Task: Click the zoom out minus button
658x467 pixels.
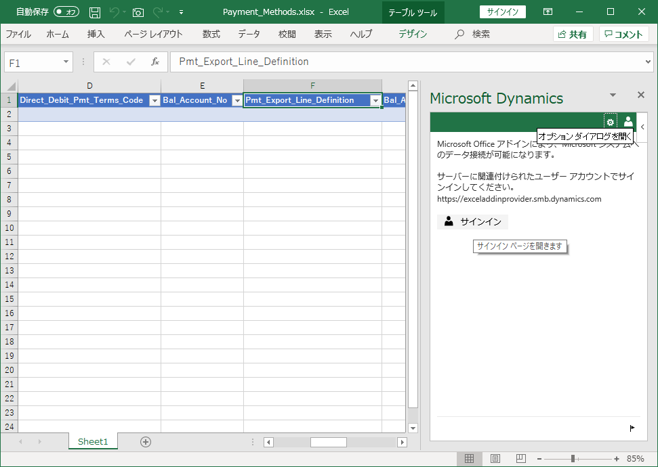Action: (x=539, y=459)
